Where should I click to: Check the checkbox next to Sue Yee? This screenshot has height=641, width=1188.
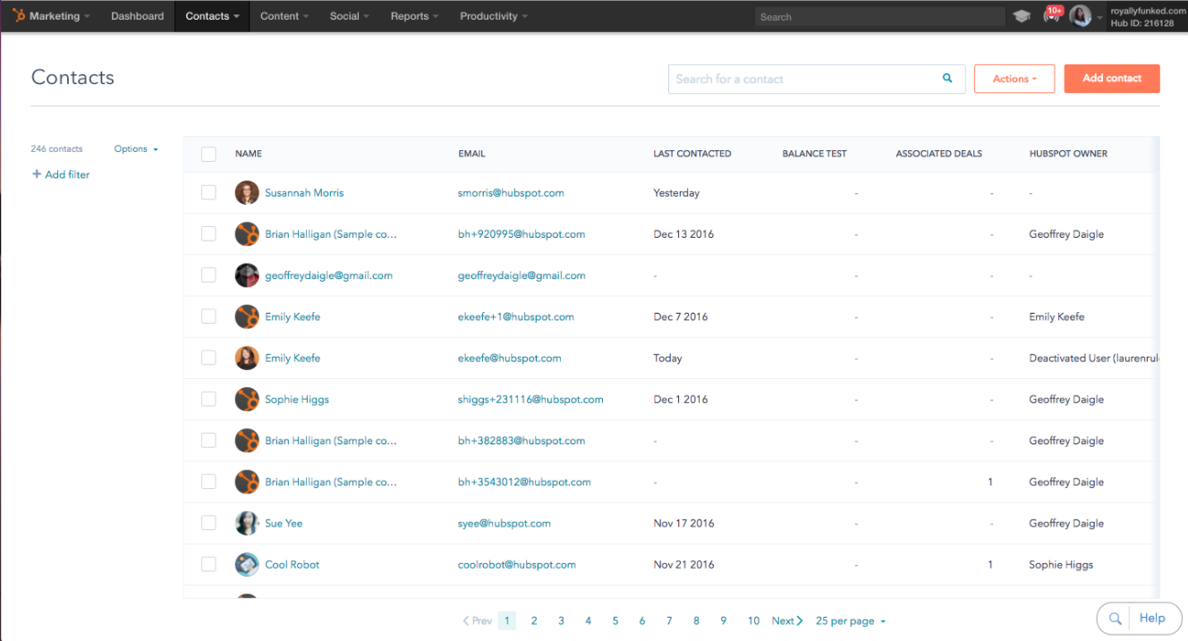(x=208, y=523)
